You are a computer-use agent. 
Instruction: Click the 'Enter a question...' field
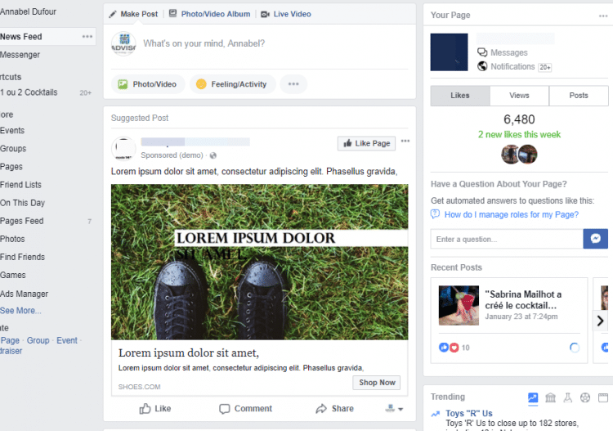[x=507, y=239]
